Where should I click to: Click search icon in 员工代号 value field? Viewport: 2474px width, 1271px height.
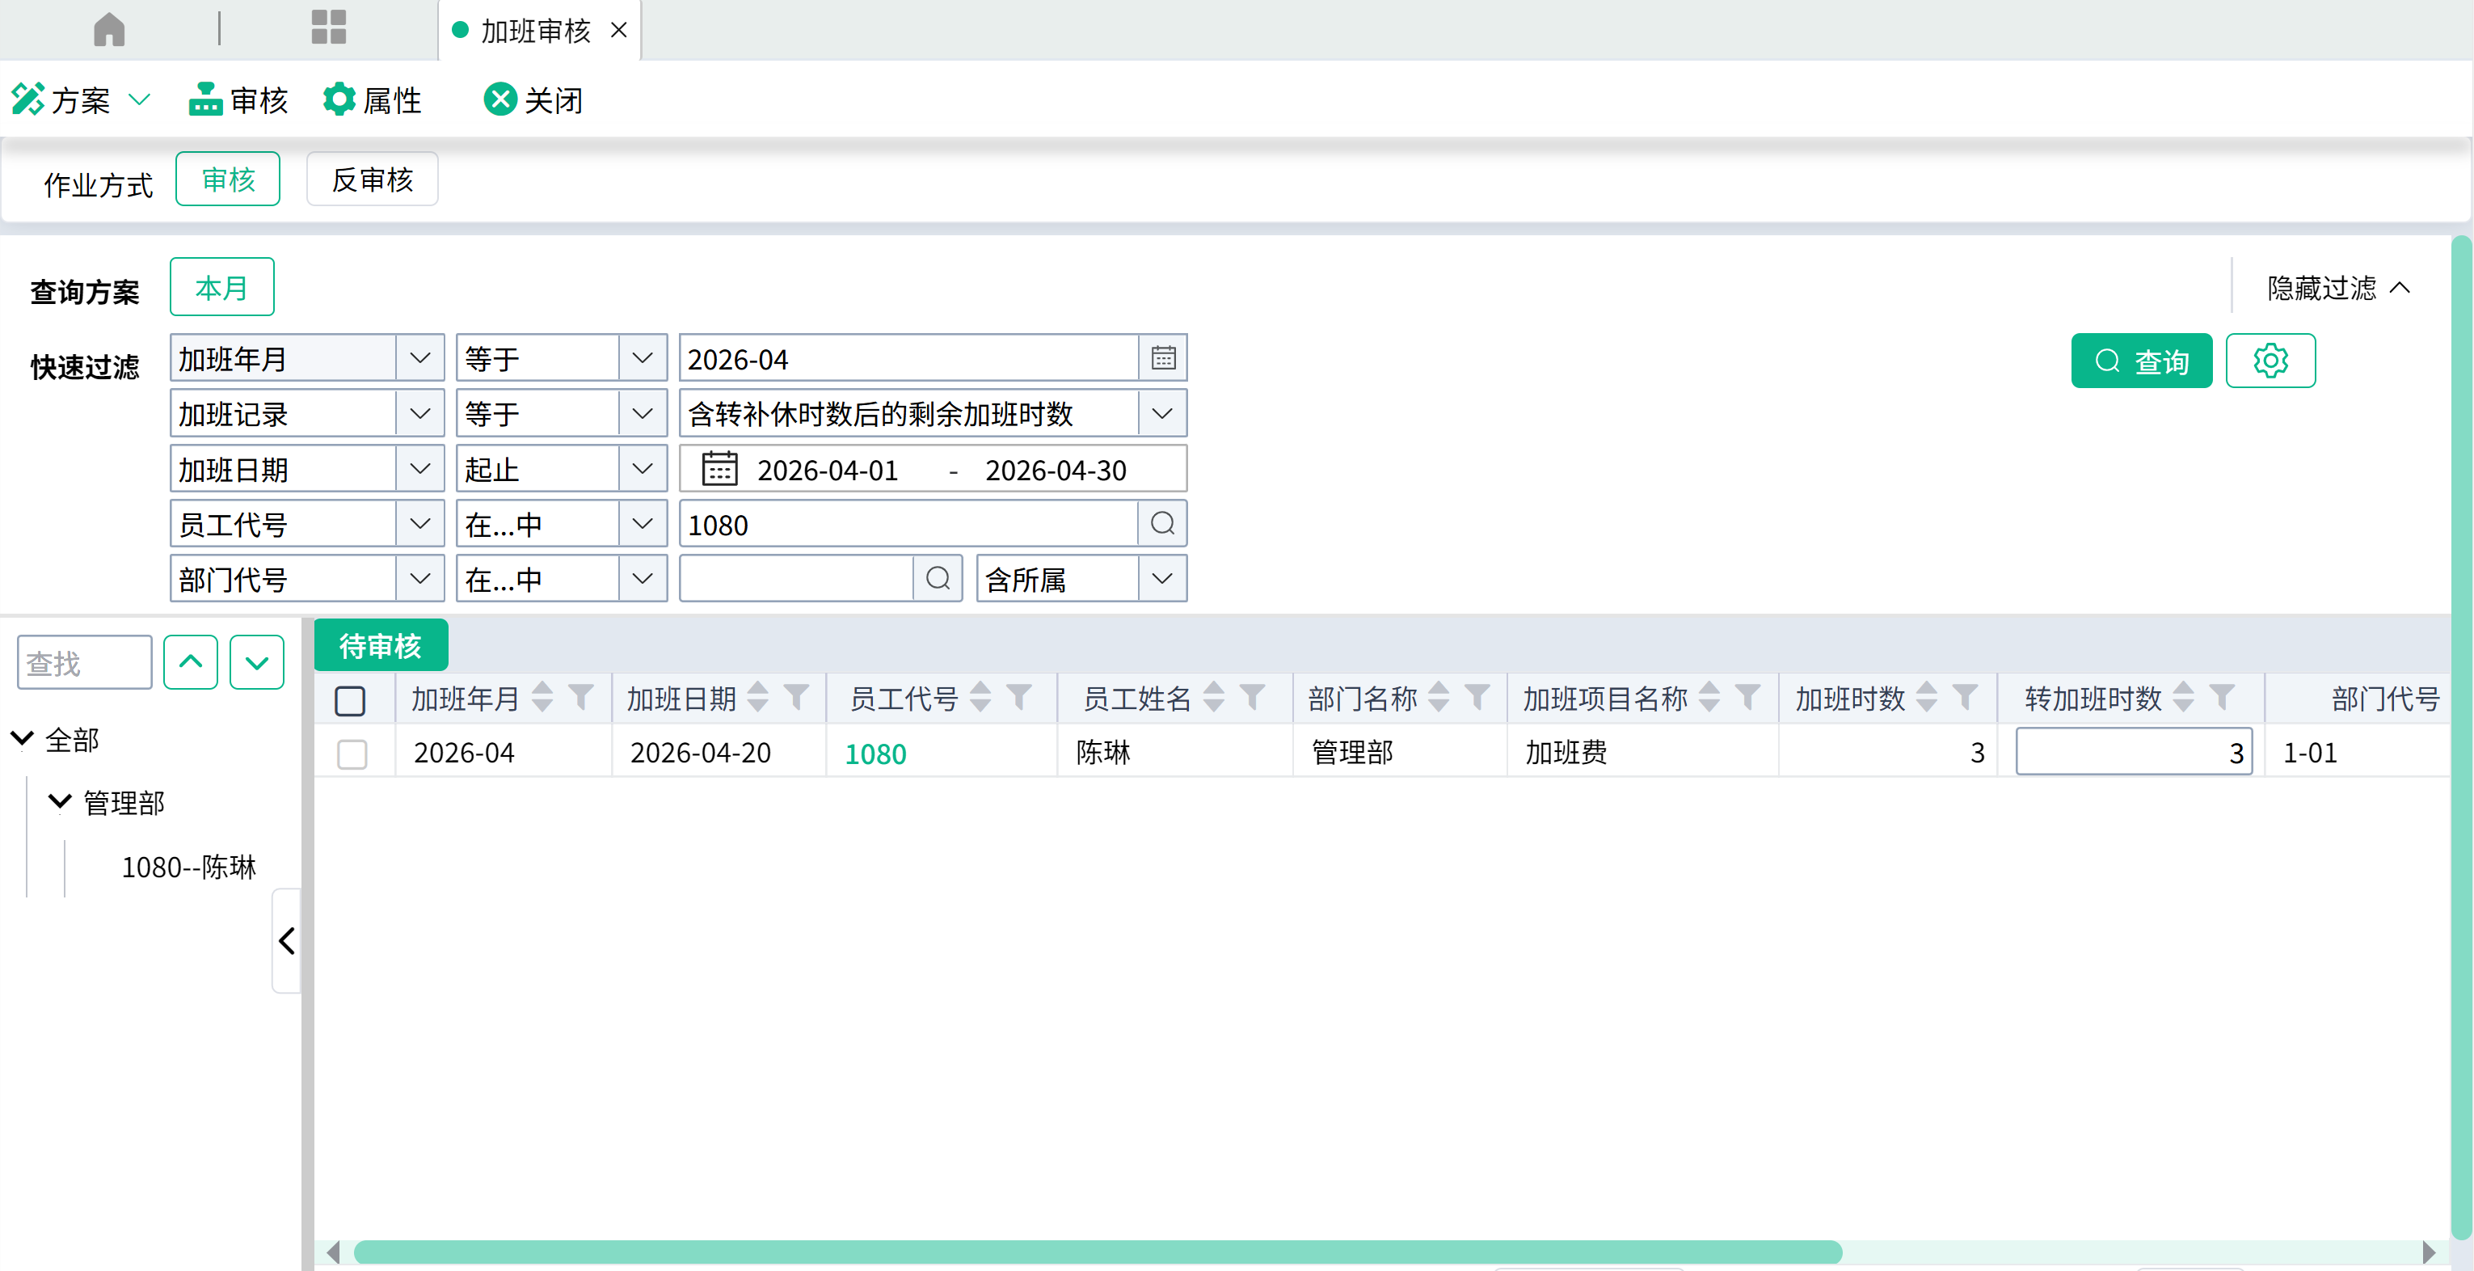(1162, 524)
